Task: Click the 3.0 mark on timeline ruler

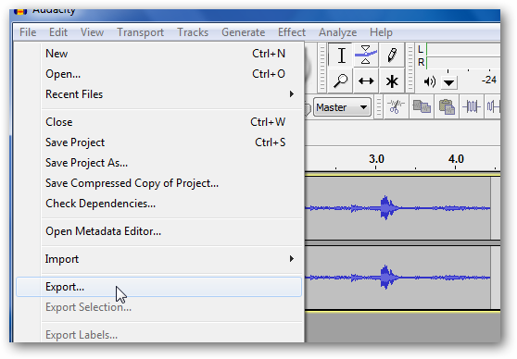Action: click(x=376, y=159)
